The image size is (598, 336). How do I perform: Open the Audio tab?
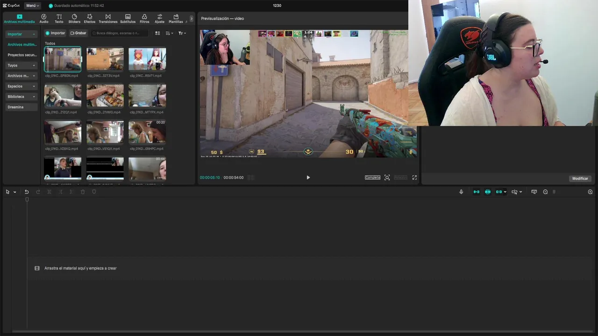click(x=44, y=19)
